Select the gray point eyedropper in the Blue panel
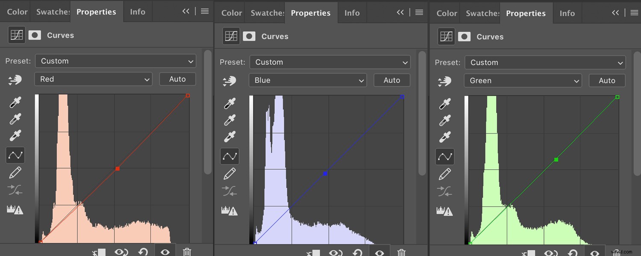The height and width of the screenshot is (256, 641). (x=229, y=120)
